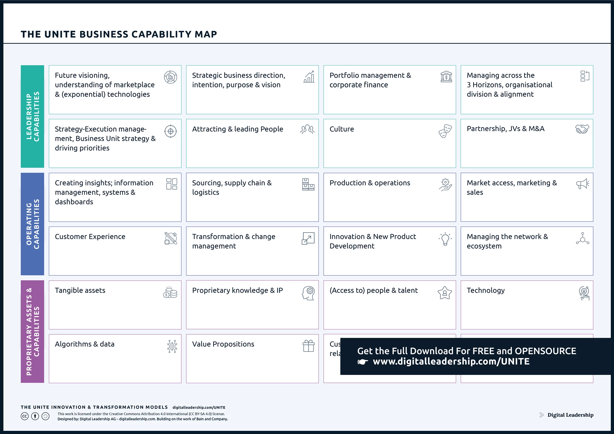Screen dimensions: 614x434
Task: Click the Production & operations card
Action: (x=389, y=197)
